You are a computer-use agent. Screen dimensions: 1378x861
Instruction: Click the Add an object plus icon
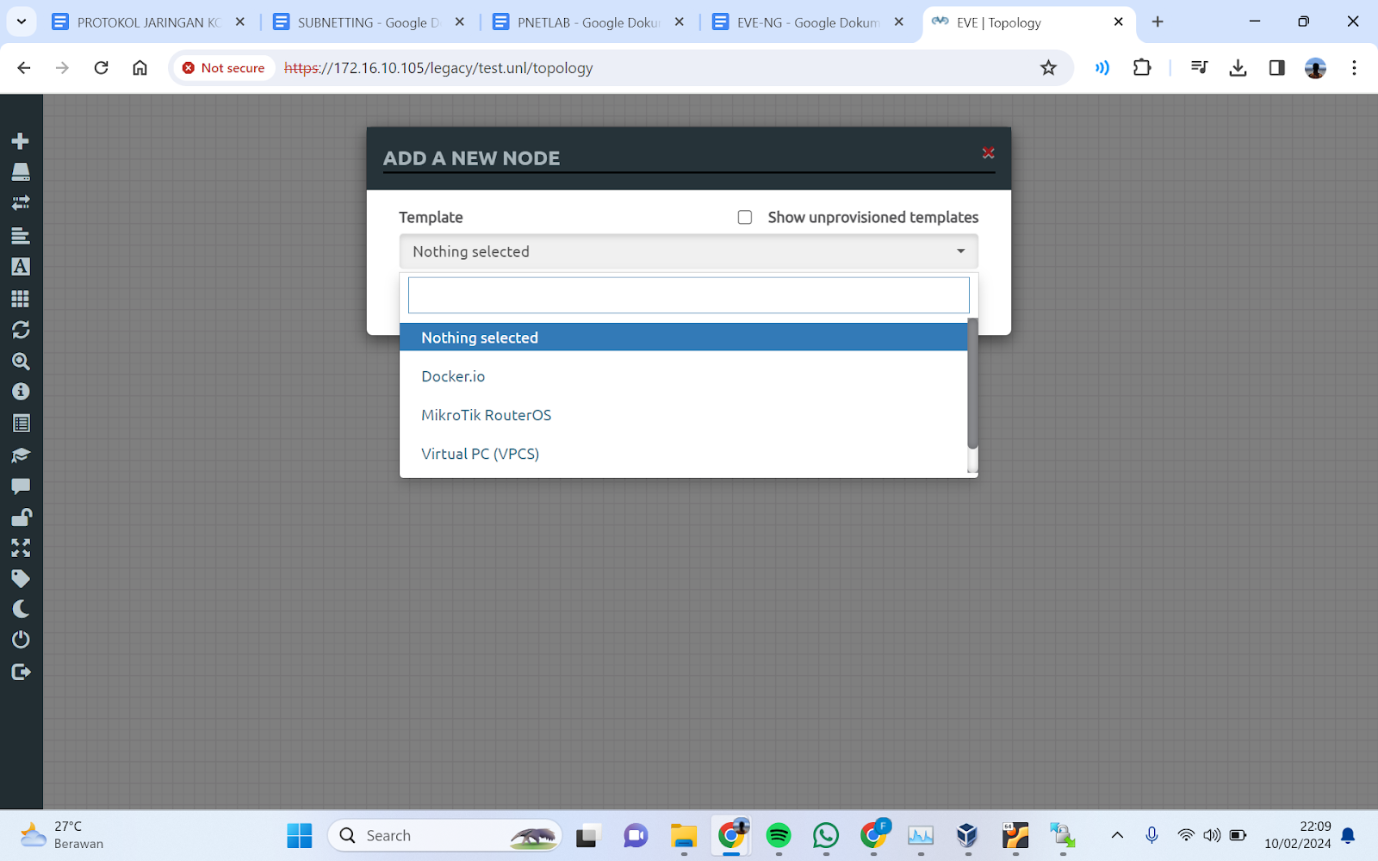coord(21,140)
